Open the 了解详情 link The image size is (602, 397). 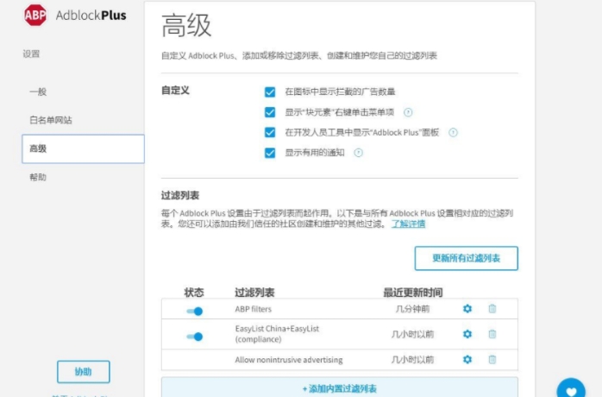[408, 224]
